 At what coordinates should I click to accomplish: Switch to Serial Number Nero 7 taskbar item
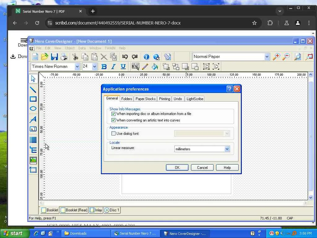136,233
